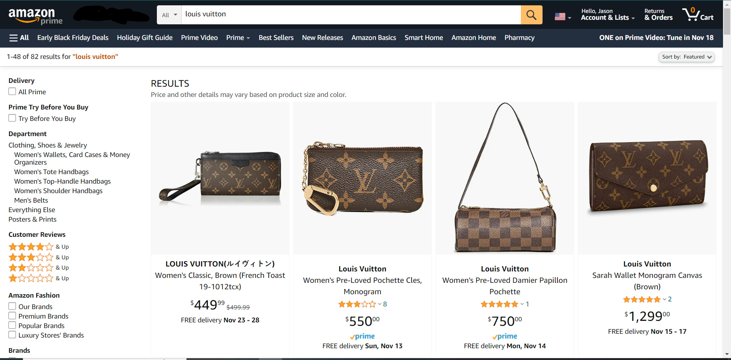Expand the Account & Lists menu
Image resolution: width=731 pixels, height=360 pixels.
click(x=608, y=14)
